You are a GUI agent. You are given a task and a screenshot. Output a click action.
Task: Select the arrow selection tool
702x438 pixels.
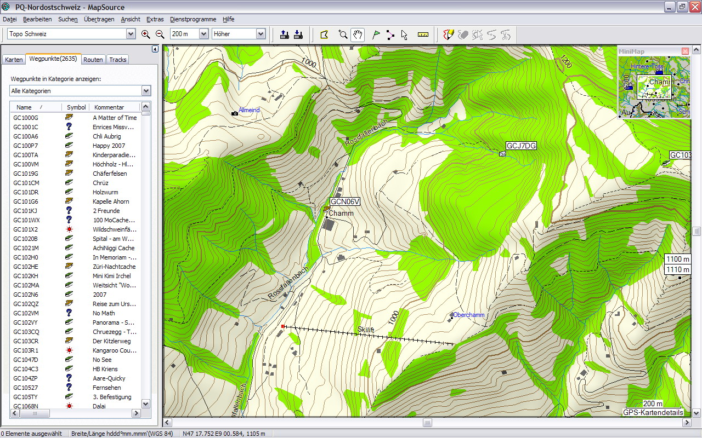coord(404,34)
